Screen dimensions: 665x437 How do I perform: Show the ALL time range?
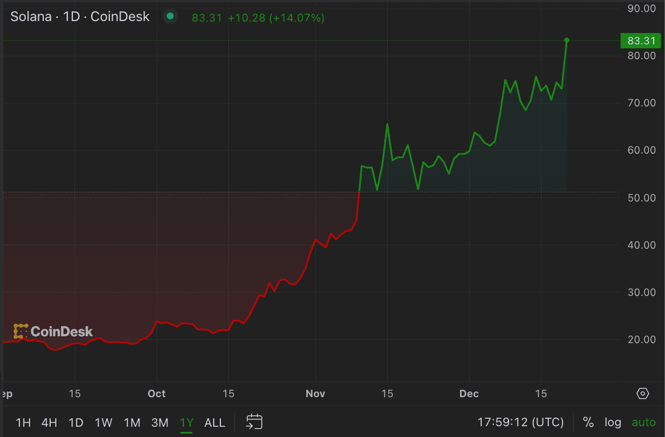point(215,423)
